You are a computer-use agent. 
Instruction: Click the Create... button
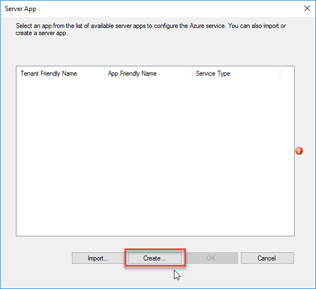pyautogui.click(x=155, y=258)
